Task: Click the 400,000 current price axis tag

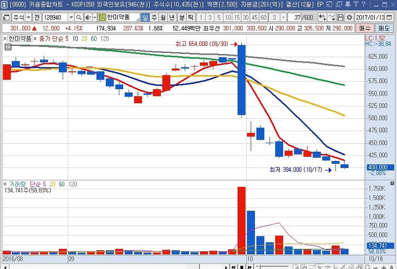Action: [381, 167]
